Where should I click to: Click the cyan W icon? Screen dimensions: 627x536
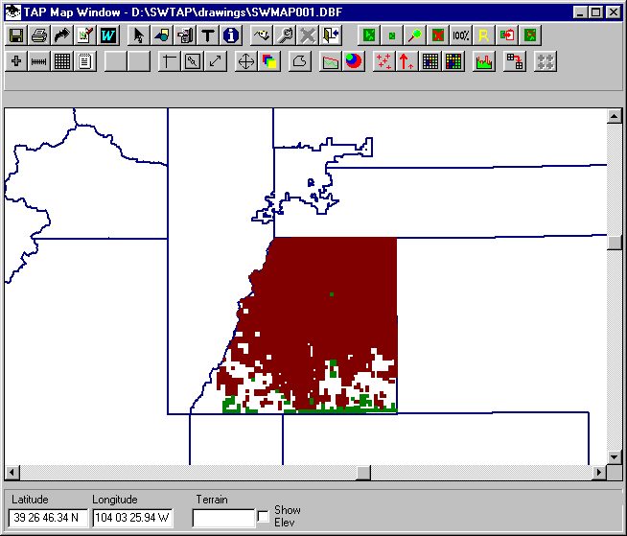pos(108,35)
